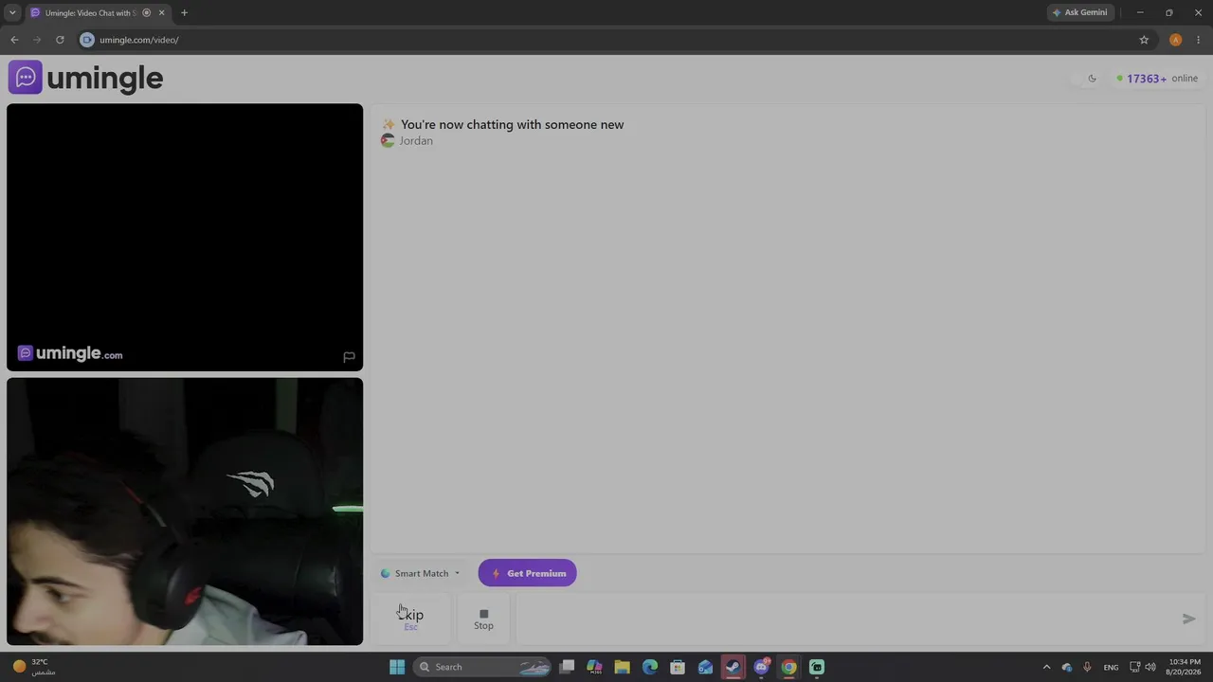This screenshot has height=682, width=1213.
Task: Click the tab's recording indicator icon
Action: click(146, 12)
